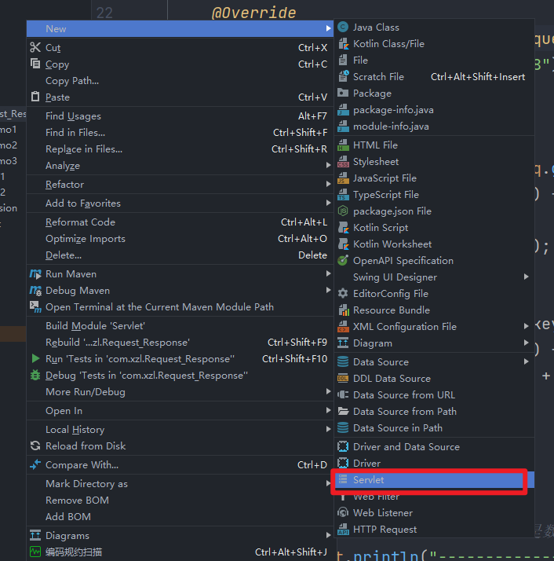Select Build Module 'Servlet' entry
Viewport: 554px width, 561px height.
[x=180, y=326]
